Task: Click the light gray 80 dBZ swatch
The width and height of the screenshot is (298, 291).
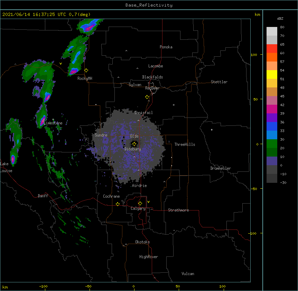Action: [x=272, y=31]
